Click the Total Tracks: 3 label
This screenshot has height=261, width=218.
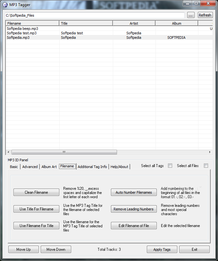click(x=109, y=249)
